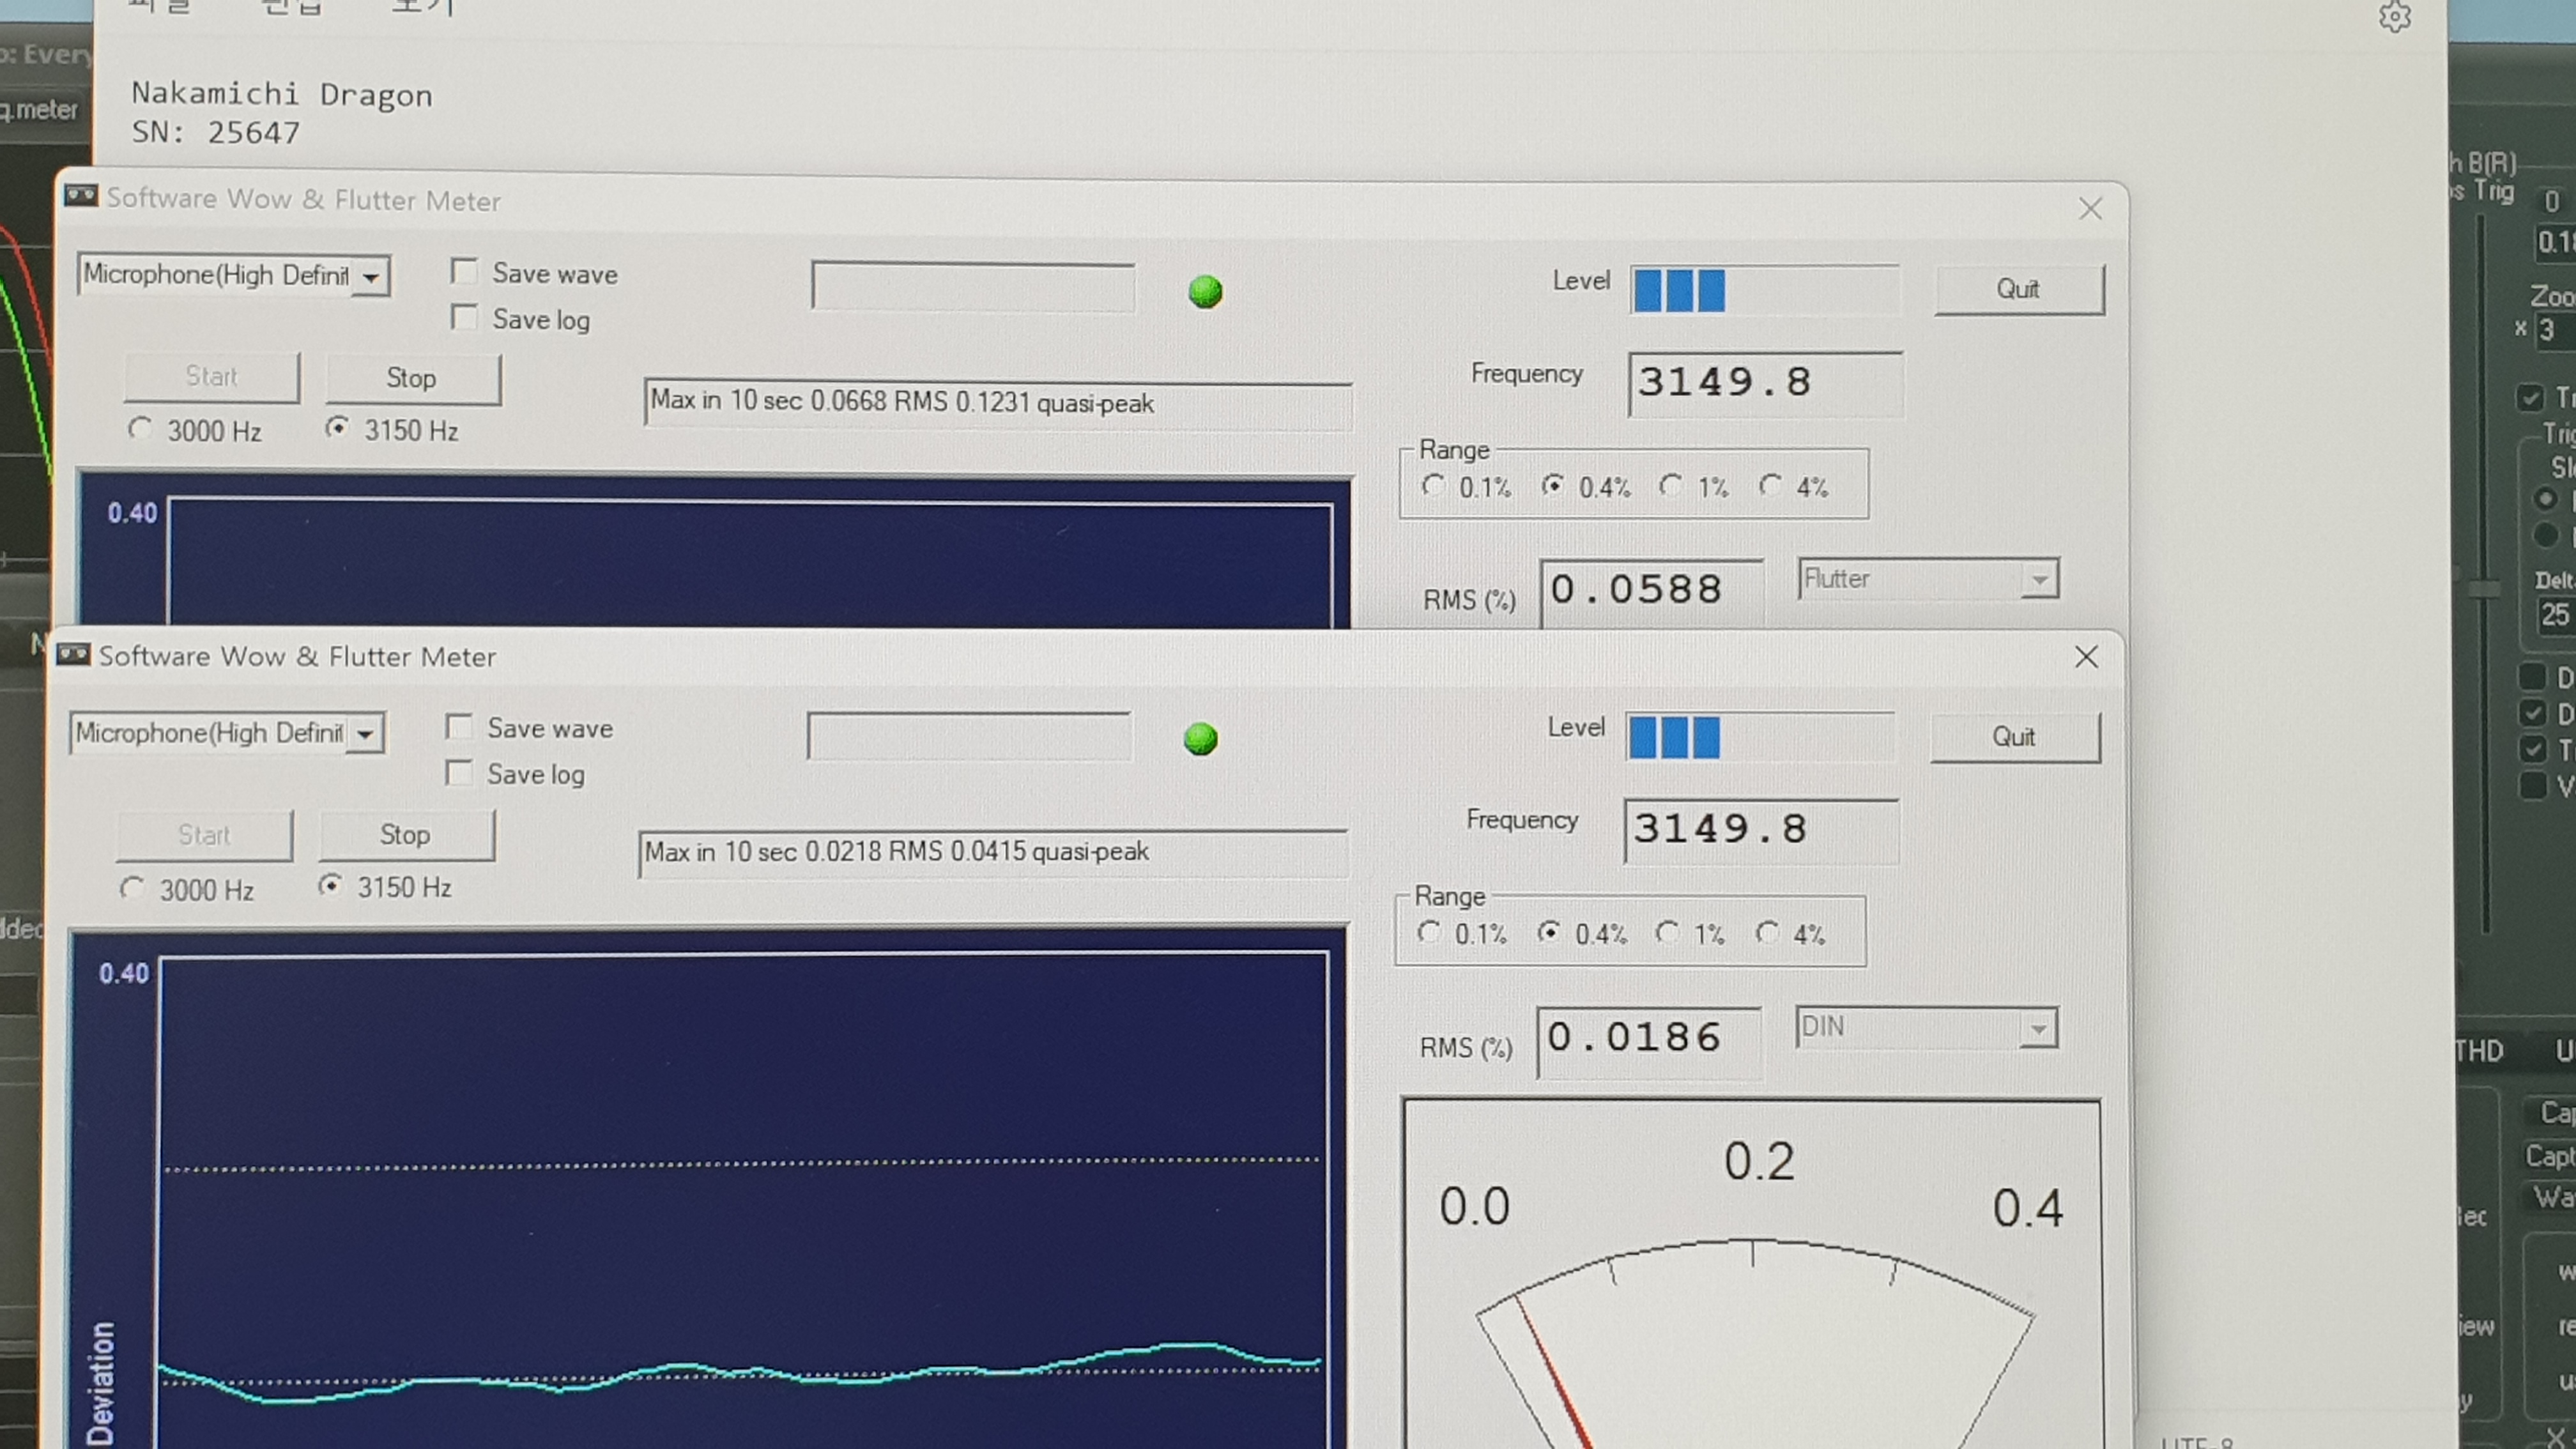2576x1449 pixels.
Task: Select the 1% range in the lower window
Action: (x=1667, y=933)
